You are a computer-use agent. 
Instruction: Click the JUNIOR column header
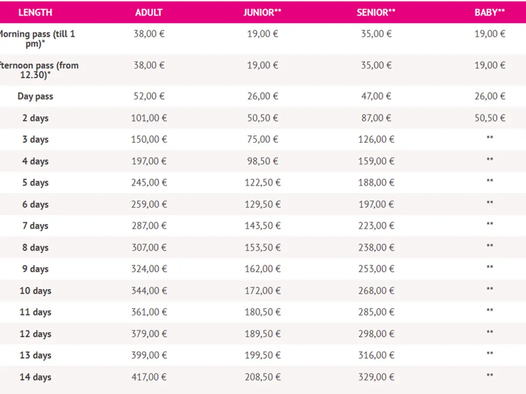point(262,13)
